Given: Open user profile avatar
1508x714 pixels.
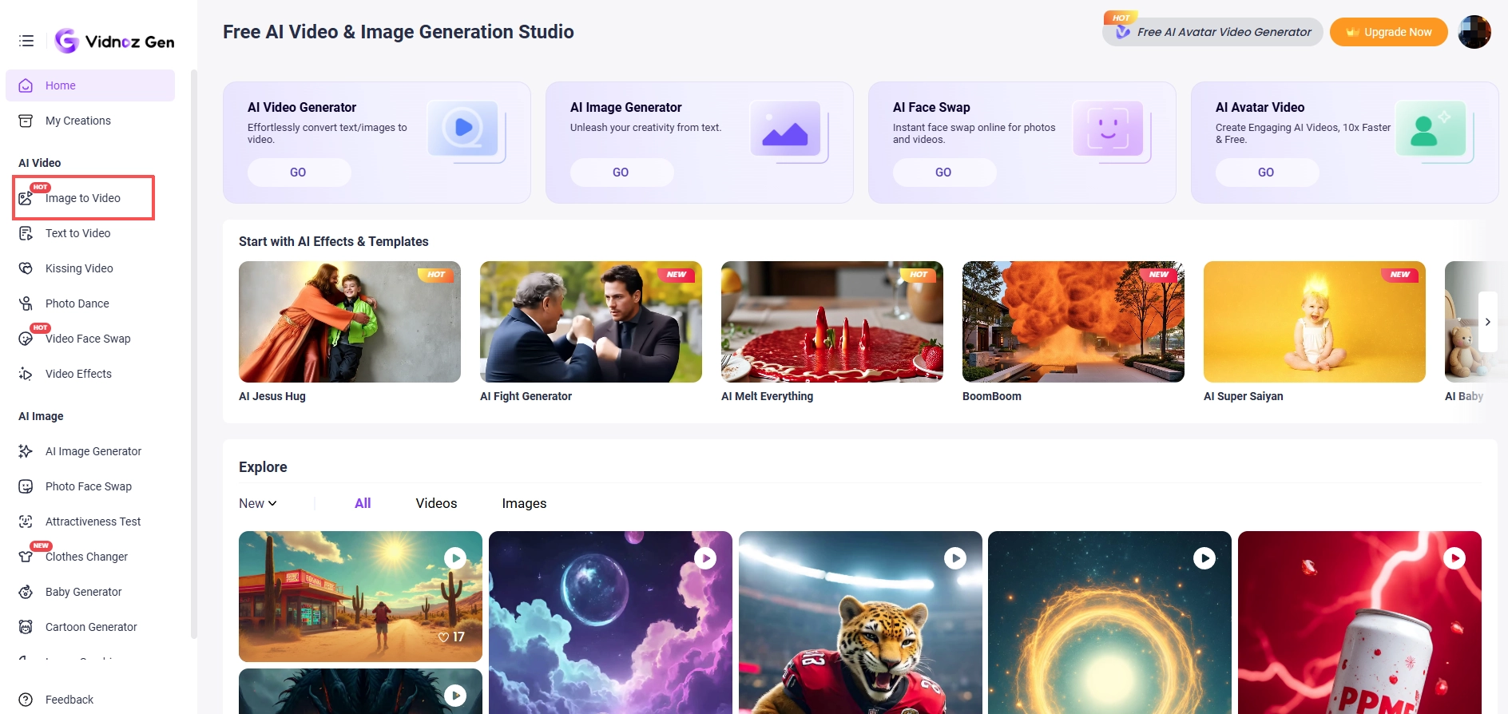Looking at the screenshot, I should click(x=1474, y=32).
